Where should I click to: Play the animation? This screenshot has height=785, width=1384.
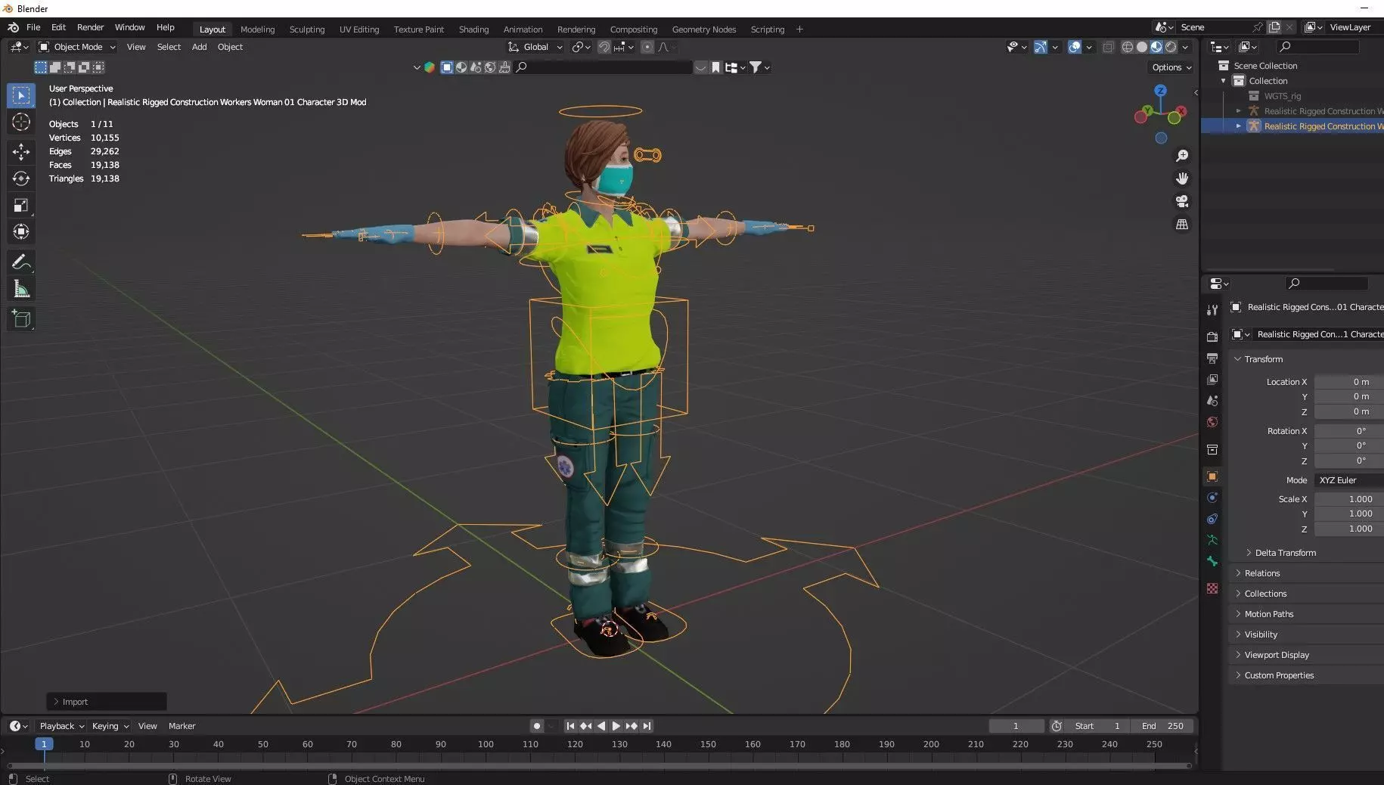point(616,726)
